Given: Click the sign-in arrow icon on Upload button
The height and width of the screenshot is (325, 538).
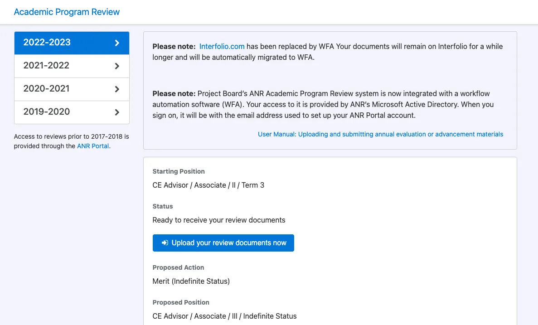Looking at the screenshot, I should coord(165,243).
